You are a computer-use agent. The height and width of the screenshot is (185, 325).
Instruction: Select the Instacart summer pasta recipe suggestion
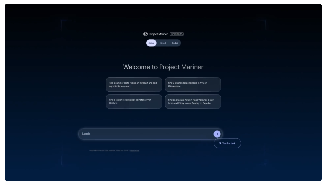pos(134,84)
